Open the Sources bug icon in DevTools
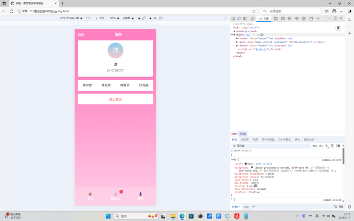Viewport: 354px width, 221px height. click(x=283, y=18)
